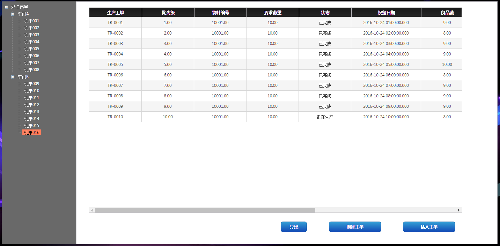
Task: Select work order TR-0009 cell
Action: pyautogui.click(x=115, y=106)
